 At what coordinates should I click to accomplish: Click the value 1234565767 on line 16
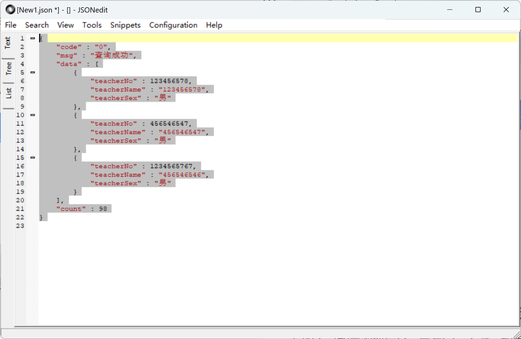click(x=171, y=166)
